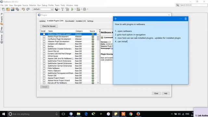Open sticky note menu with three dots
Screen dimensions: 208x117
pos(181,19)
